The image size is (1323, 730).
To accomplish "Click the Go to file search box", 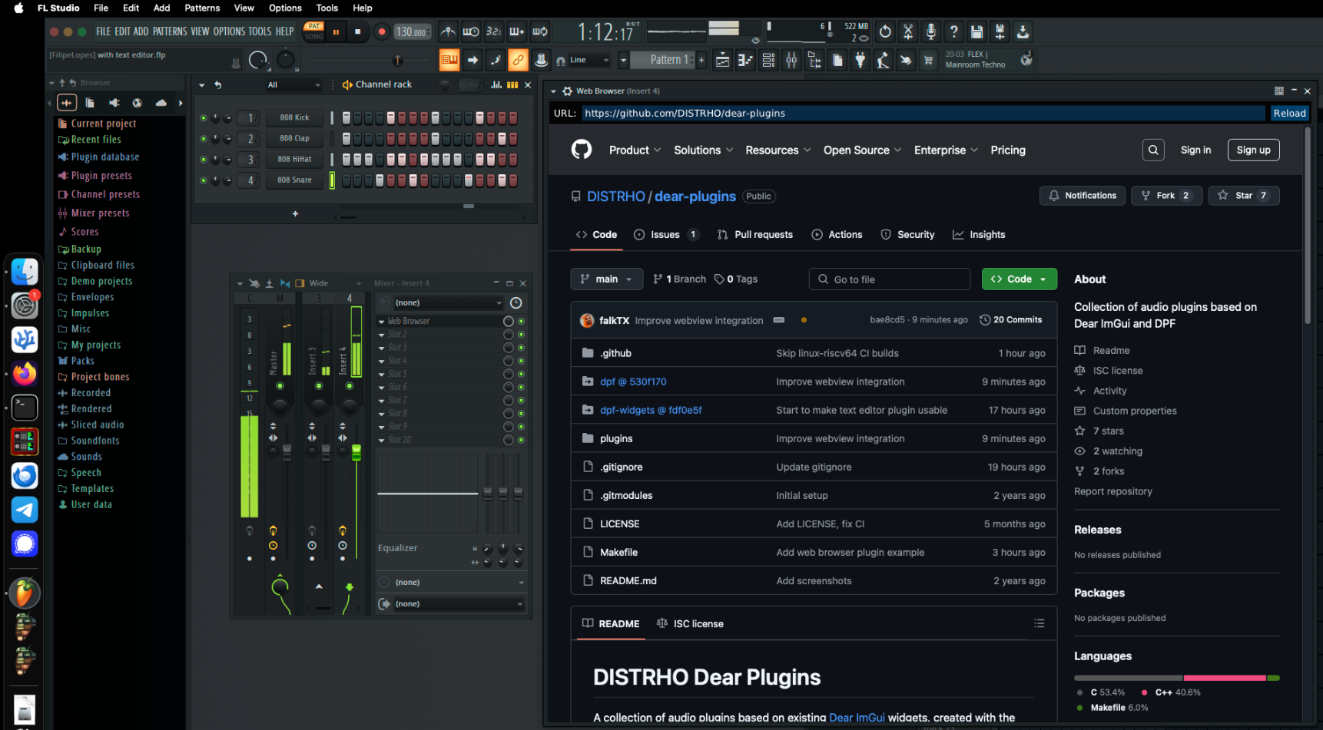I will [890, 279].
